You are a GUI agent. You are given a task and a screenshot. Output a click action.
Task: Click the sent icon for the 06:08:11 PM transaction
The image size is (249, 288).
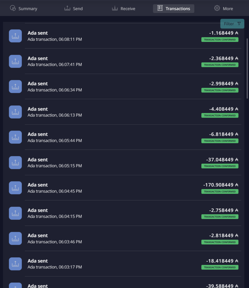(15, 36)
